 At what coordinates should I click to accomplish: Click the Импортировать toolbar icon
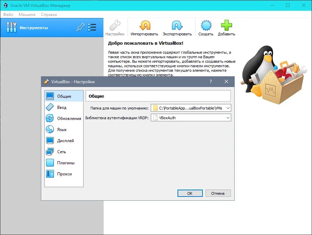145,25
